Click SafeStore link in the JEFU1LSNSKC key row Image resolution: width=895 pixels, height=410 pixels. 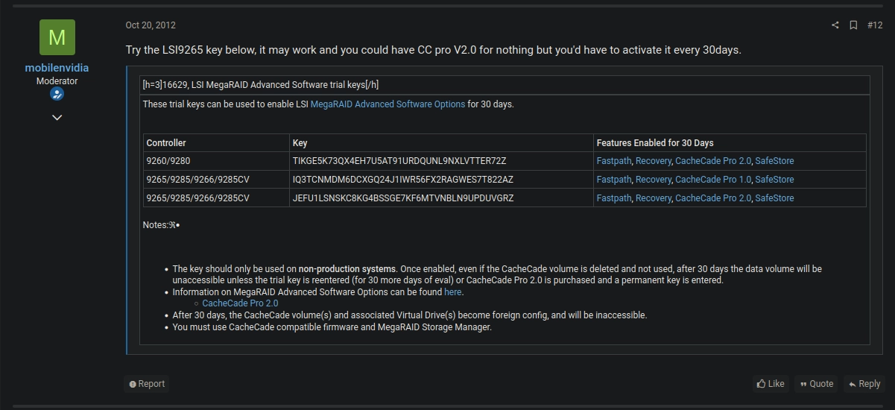pos(774,198)
